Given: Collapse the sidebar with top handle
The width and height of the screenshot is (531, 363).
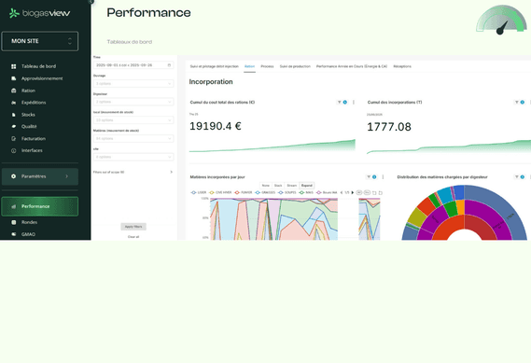Looking at the screenshot, I should (x=91, y=2).
